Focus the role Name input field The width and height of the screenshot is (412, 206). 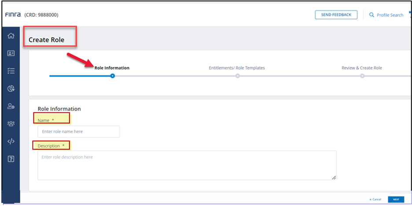point(78,131)
